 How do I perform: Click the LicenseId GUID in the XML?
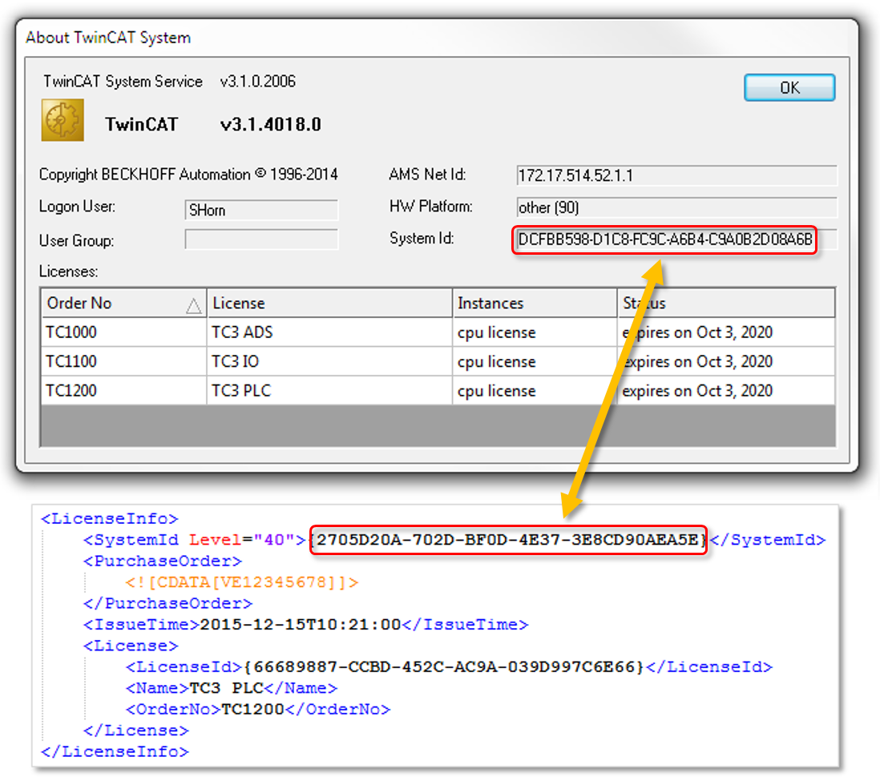(x=444, y=667)
